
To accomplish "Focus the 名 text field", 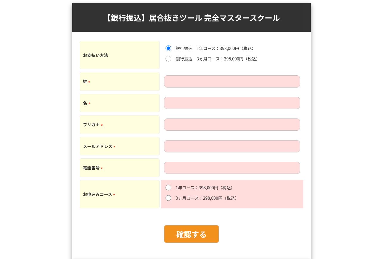I will [232, 103].
